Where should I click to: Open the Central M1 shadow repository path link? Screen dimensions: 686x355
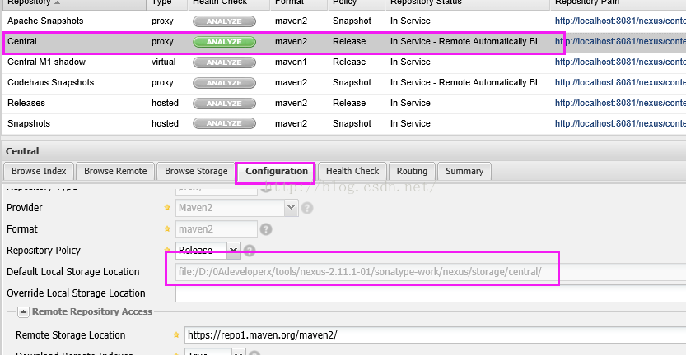click(620, 62)
